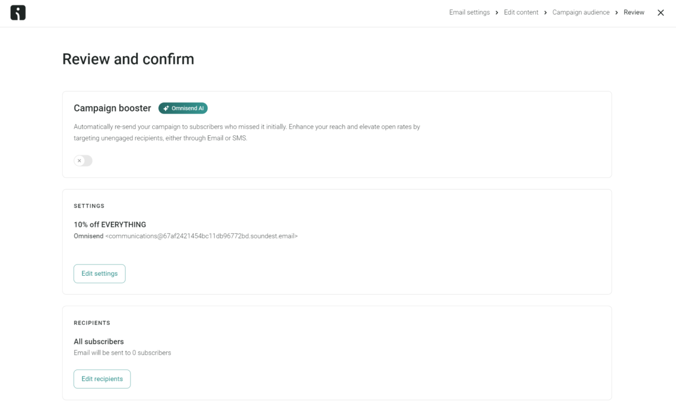
Task: Expand the Edit content step
Action: [x=521, y=12]
